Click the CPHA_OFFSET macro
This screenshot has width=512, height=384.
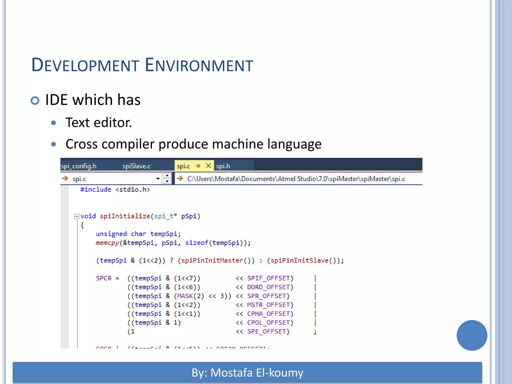point(268,314)
